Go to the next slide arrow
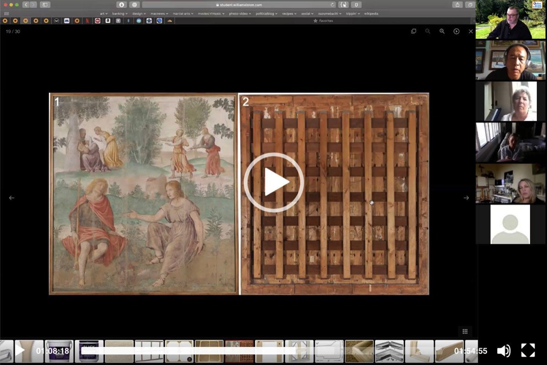This screenshot has width=547, height=365. (466, 198)
